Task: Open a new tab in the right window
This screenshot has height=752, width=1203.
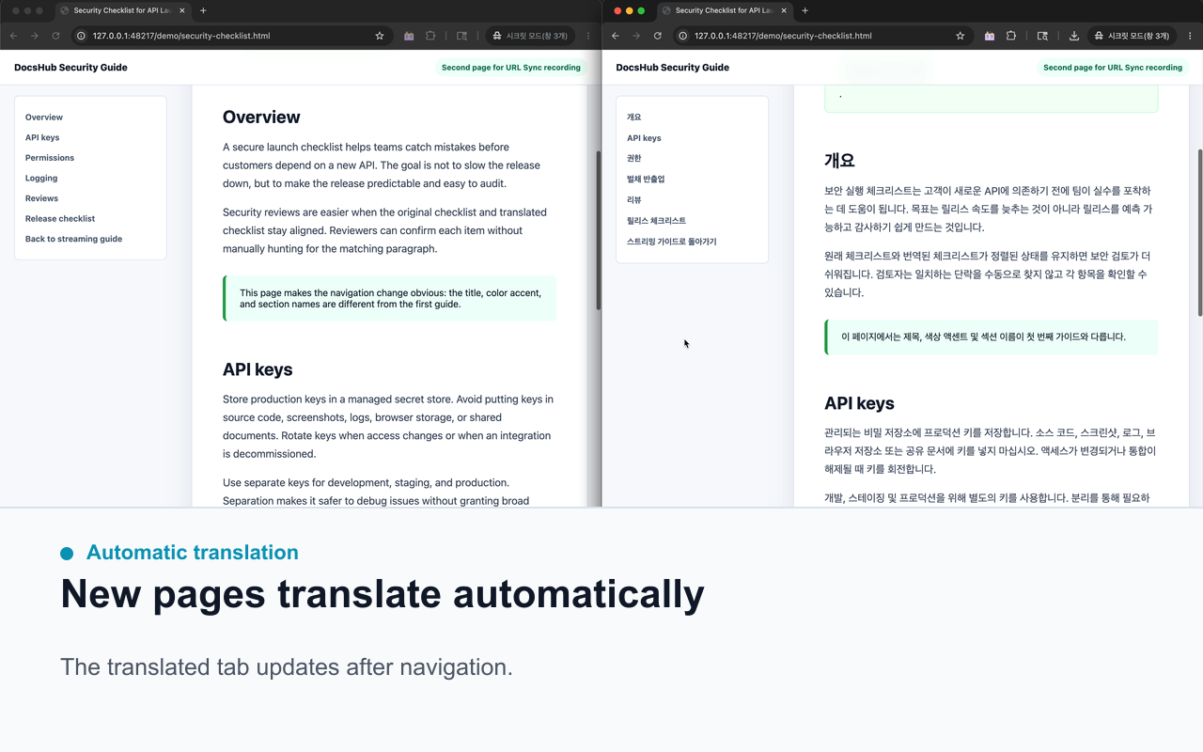Action: (x=805, y=10)
